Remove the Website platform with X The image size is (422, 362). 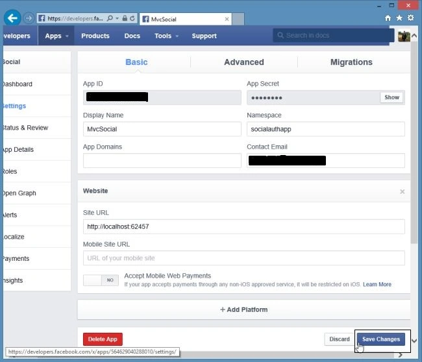402,191
